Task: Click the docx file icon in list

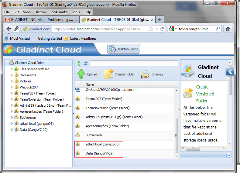Action: 78,90
